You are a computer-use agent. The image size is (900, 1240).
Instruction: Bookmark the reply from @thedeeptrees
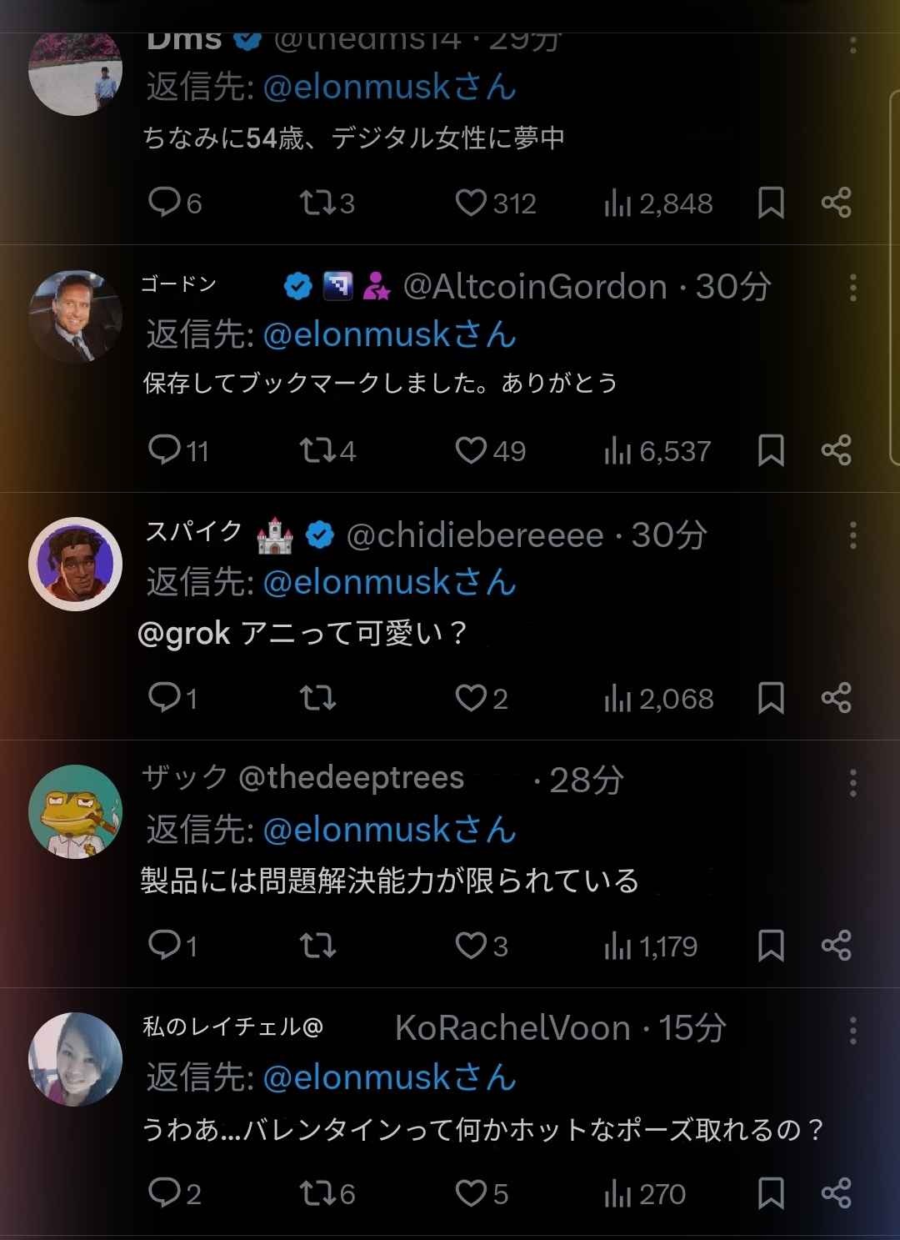771,946
